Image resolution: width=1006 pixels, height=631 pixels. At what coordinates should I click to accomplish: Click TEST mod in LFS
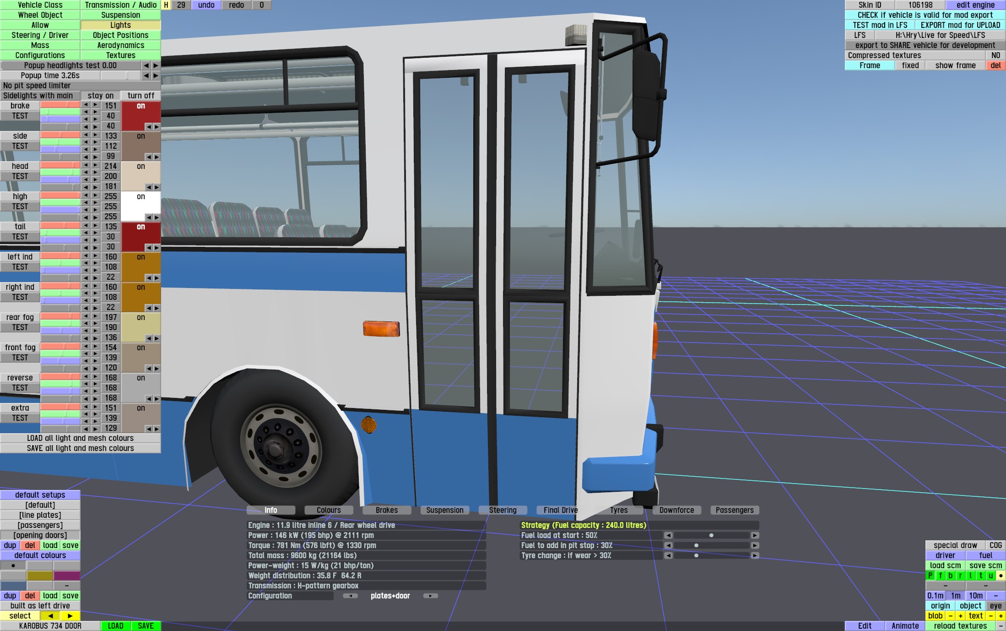[x=879, y=25]
